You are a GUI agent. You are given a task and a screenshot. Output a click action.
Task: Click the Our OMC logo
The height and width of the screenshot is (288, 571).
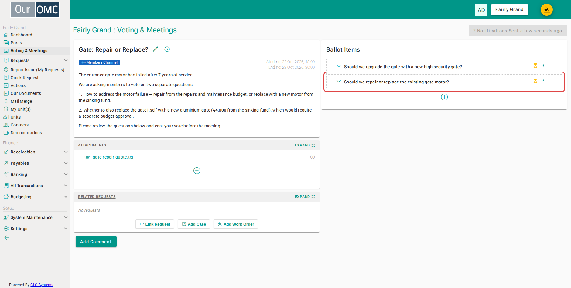35,10
